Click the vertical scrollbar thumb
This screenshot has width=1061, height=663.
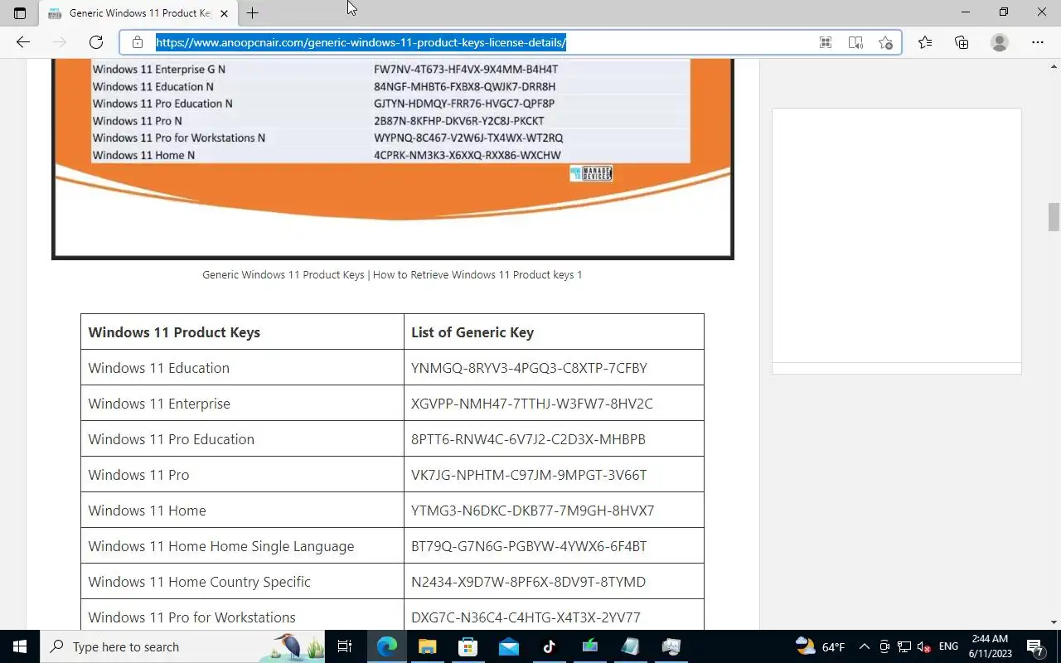[1054, 217]
